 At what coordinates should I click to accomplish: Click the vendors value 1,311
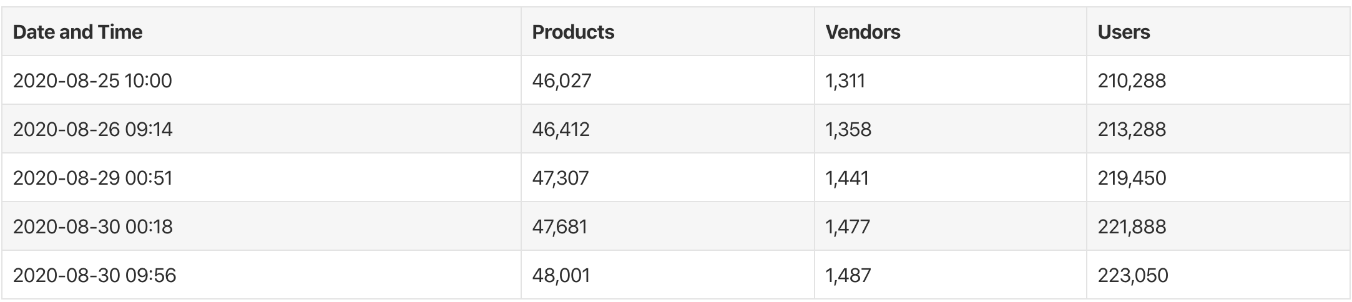click(x=845, y=80)
